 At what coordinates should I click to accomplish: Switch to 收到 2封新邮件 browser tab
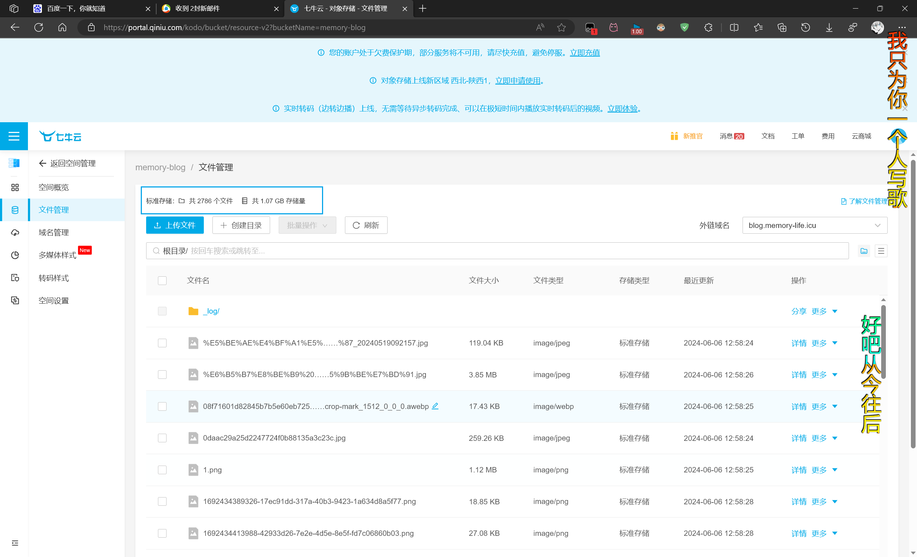pyautogui.click(x=220, y=9)
